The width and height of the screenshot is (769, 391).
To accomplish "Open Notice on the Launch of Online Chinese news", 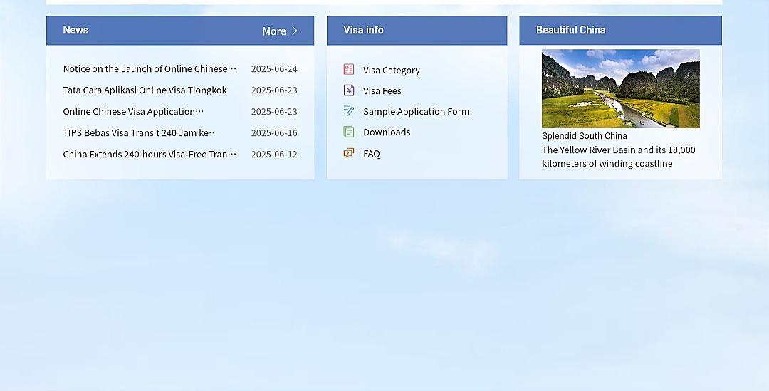I will click(150, 68).
